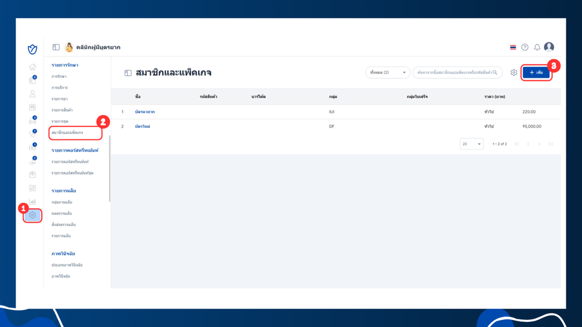The image size is (582, 327).
Task: Click the ราคา (บาท) column header
Action: tap(495, 97)
